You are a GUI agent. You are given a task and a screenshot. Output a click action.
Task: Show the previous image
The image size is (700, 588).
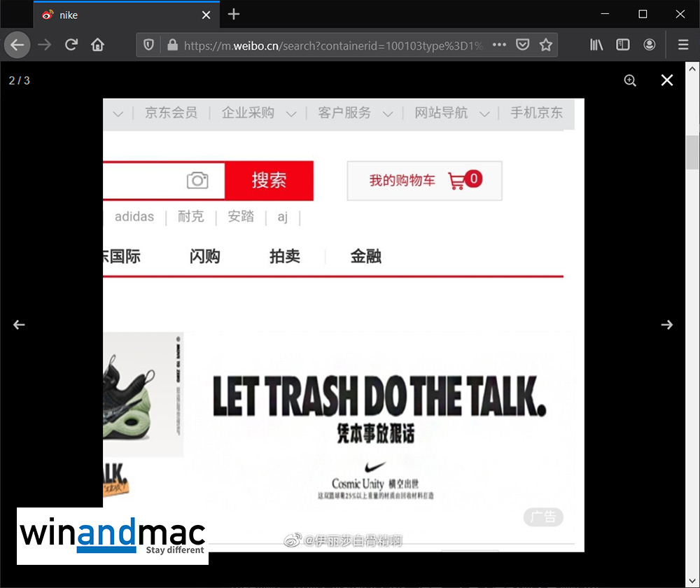point(19,325)
